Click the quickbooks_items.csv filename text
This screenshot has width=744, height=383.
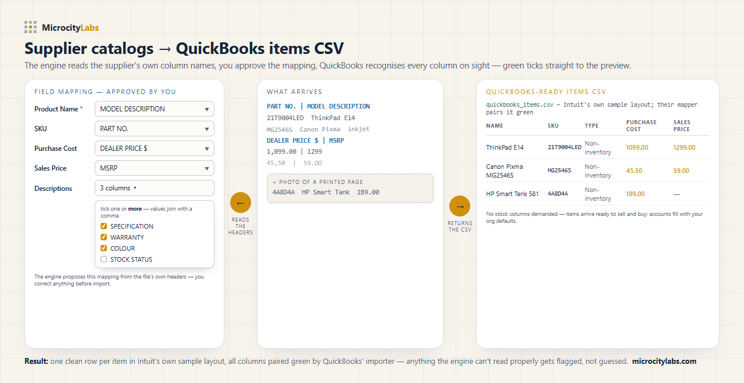click(519, 105)
